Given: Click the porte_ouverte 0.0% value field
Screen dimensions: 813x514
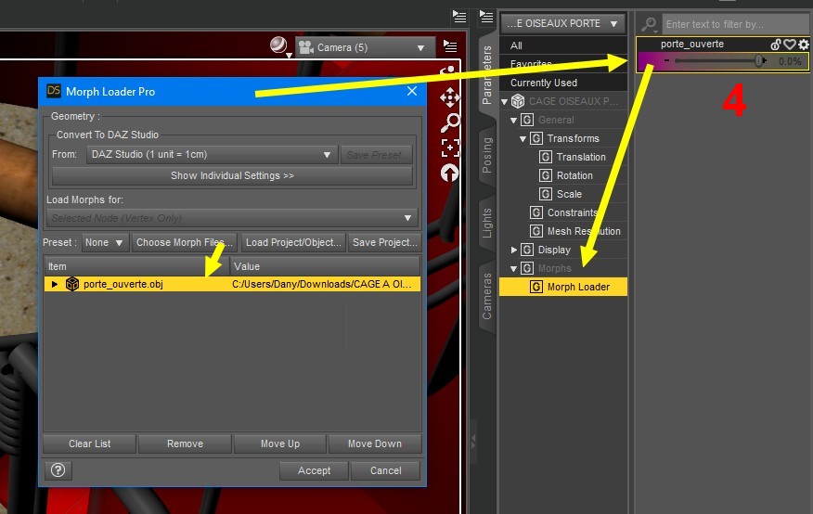Looking at the screenshot, I should pos(789,61).
